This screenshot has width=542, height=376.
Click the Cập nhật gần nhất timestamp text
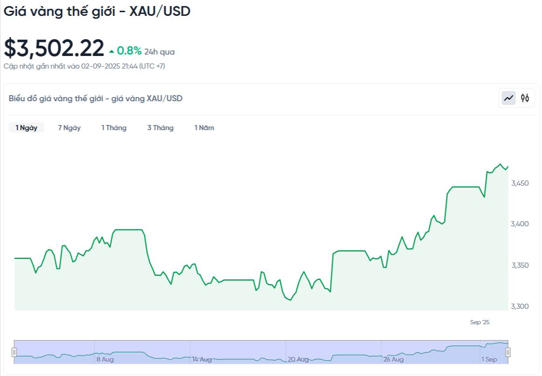tap(84, 66)
